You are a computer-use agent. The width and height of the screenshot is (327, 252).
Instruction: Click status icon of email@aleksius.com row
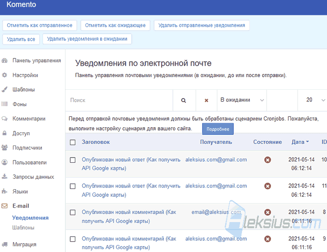click(268, 212)
